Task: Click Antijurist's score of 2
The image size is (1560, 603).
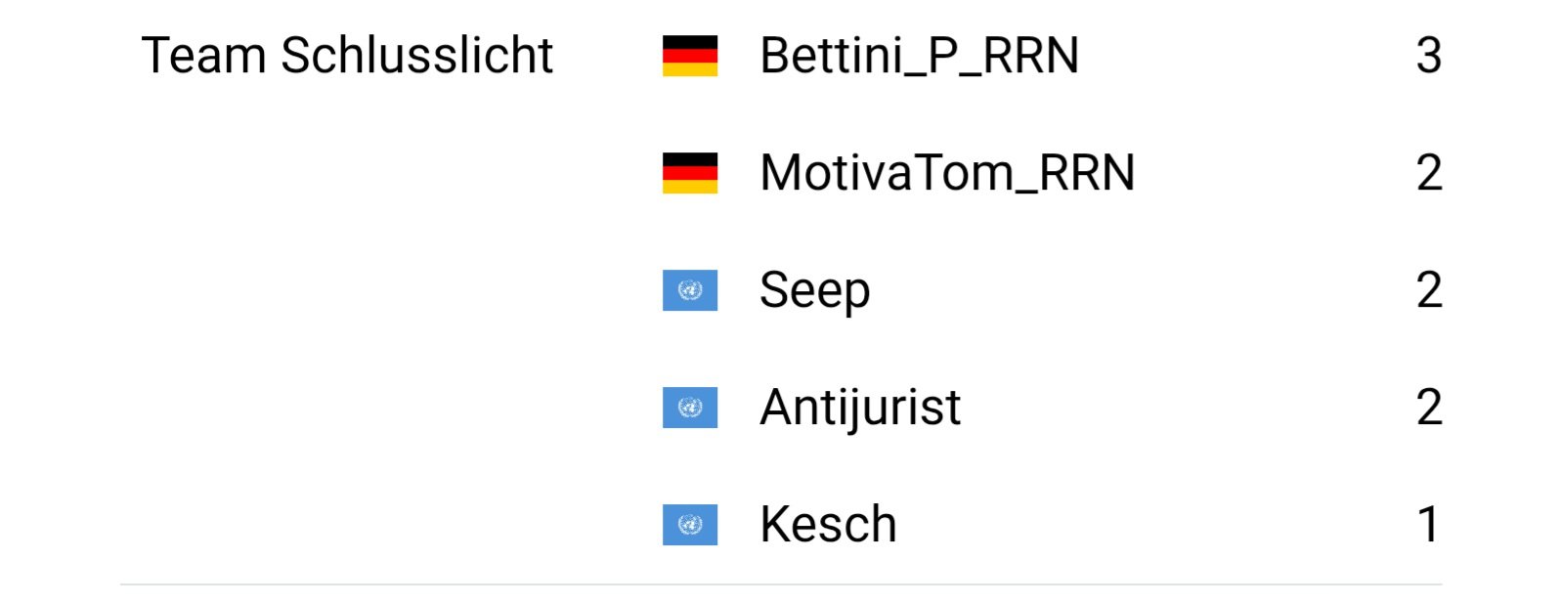Action: pyautogui.click(x=1428, y=408)
